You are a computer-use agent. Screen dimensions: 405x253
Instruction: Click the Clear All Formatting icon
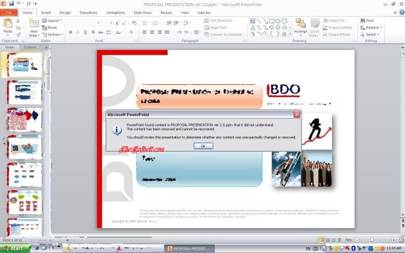(x=134, y=23)
